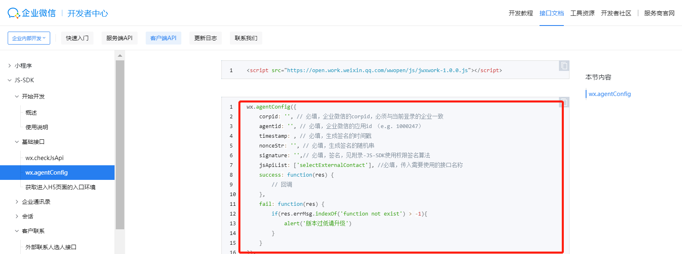Open the 开发教程 top menu
This screenshot has height=254, width=682.
[521, 13]
